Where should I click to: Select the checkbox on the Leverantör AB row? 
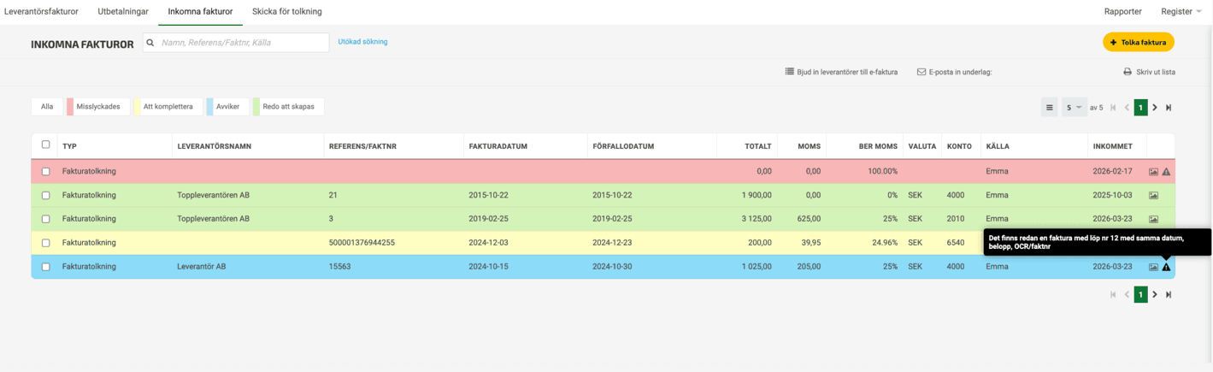pos(46,267)
